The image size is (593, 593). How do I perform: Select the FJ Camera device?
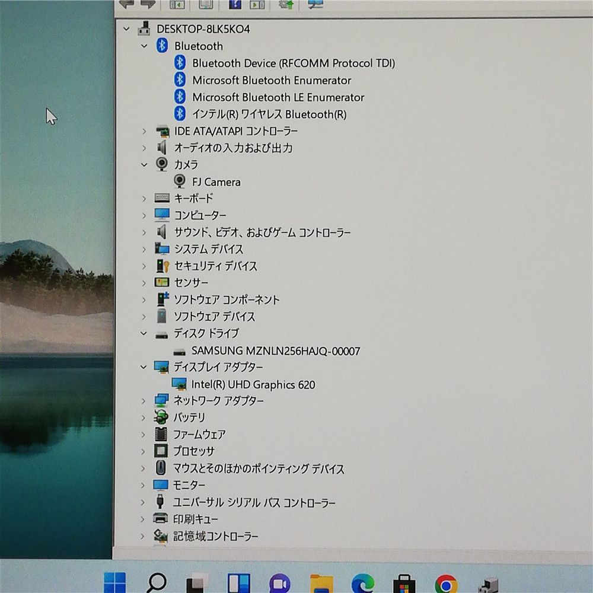coord(216,182)
